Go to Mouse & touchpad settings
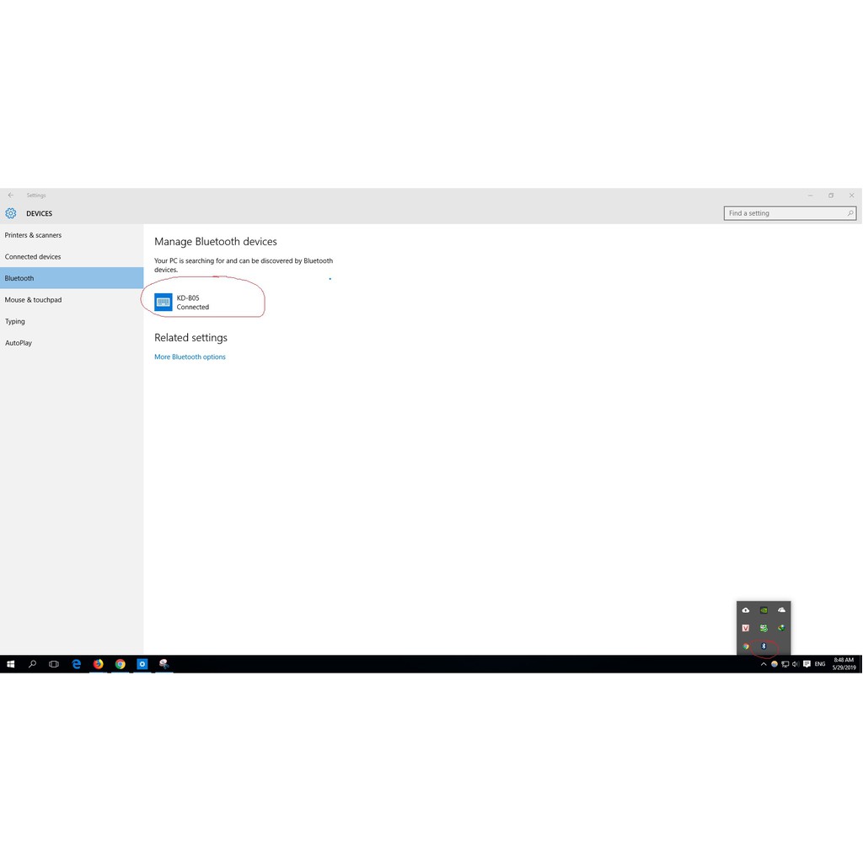Screen dimensions: 863x863 coord(33,300)
